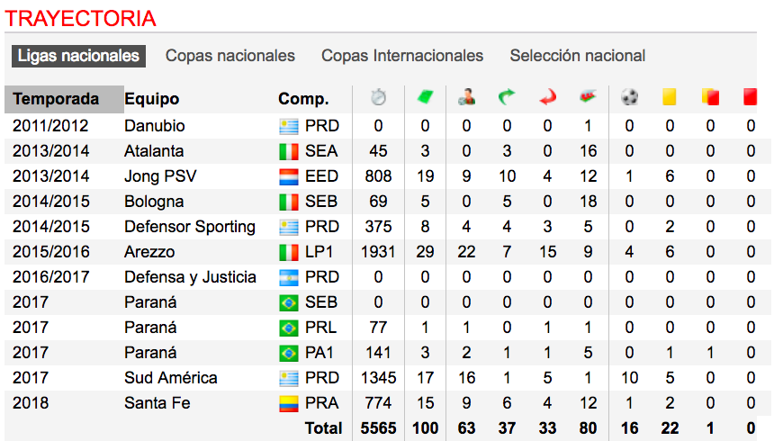This screenshot has width=774, height=441.
Task: Click the red substituted-out arrow icon
Action: click(x=547, y=97)
